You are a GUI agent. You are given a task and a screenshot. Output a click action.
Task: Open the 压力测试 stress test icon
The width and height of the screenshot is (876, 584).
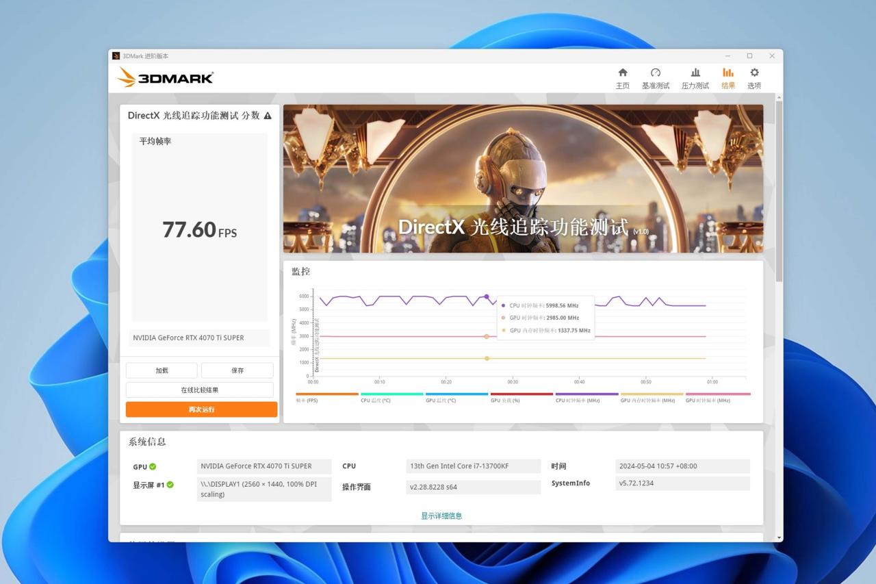695,73
